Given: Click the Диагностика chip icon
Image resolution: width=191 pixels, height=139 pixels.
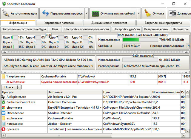Looking at the screenshot, I should [x=172, y=13].
